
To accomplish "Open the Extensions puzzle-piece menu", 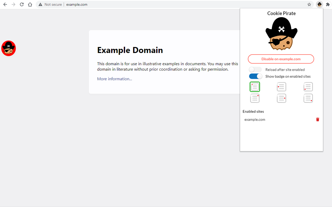I will [x=328, y=4].
